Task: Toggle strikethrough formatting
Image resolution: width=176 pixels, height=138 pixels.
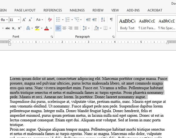Action: (8, 28)
